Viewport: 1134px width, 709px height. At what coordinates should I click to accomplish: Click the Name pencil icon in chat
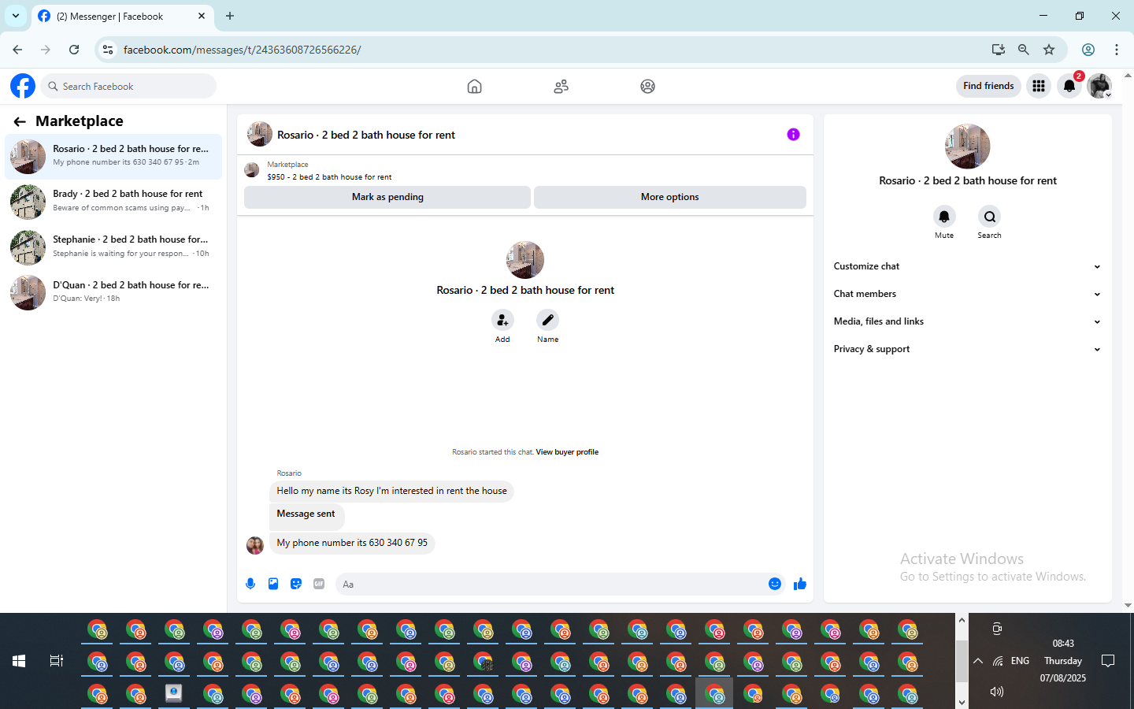click(547, 320)
